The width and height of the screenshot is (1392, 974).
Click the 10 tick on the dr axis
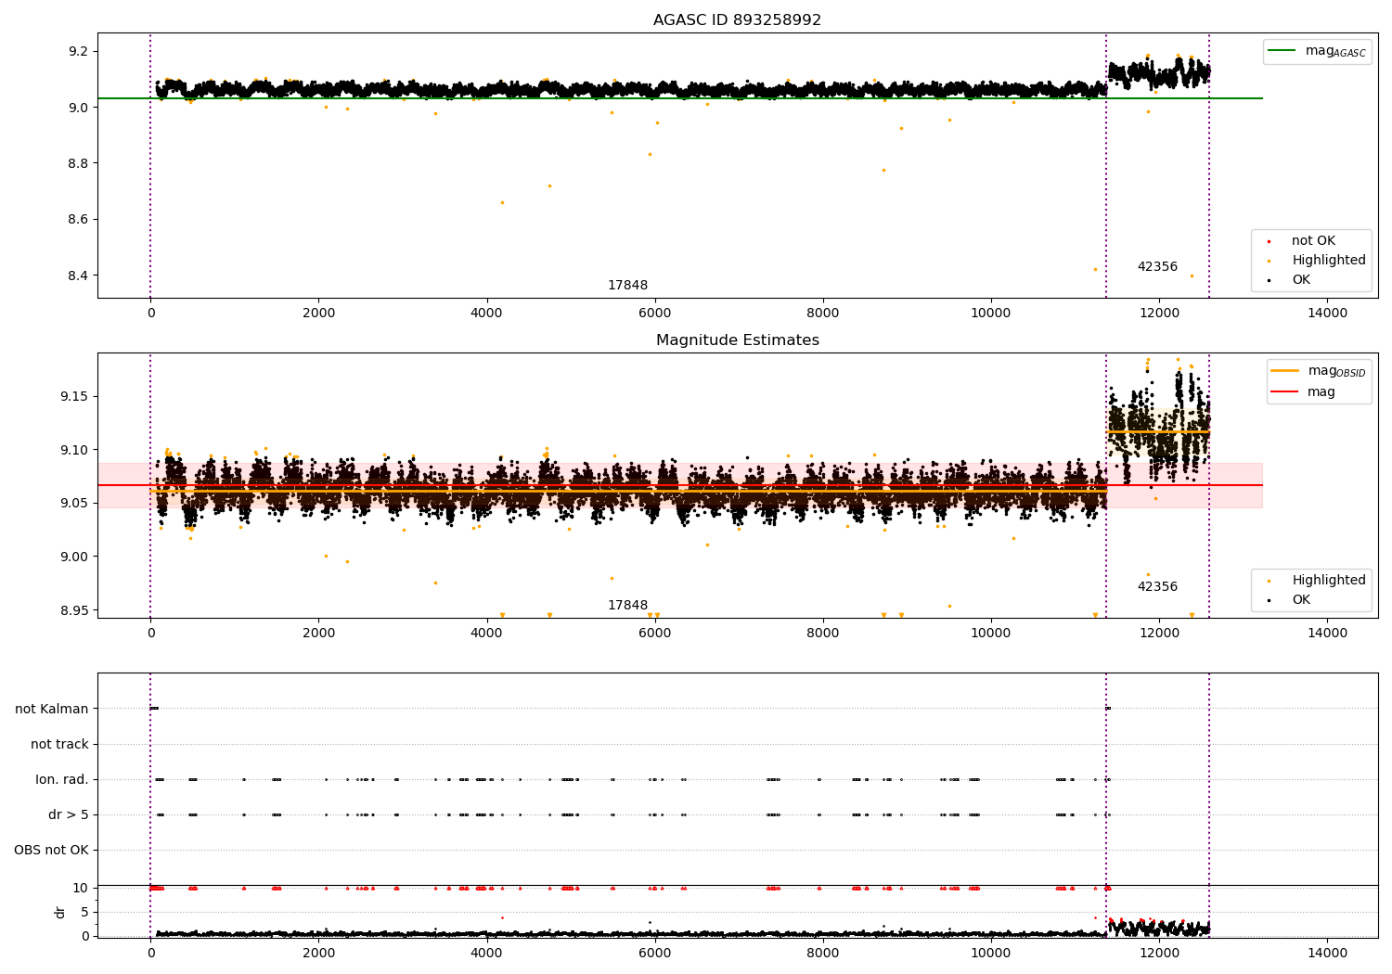[x=81, y=888]
